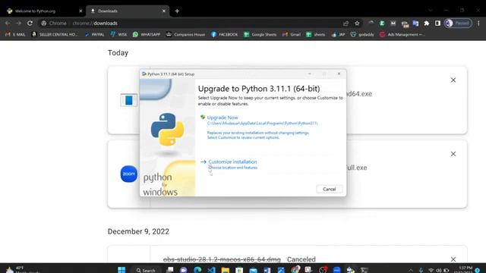Open the volume control in system tray

coord(439,270)
